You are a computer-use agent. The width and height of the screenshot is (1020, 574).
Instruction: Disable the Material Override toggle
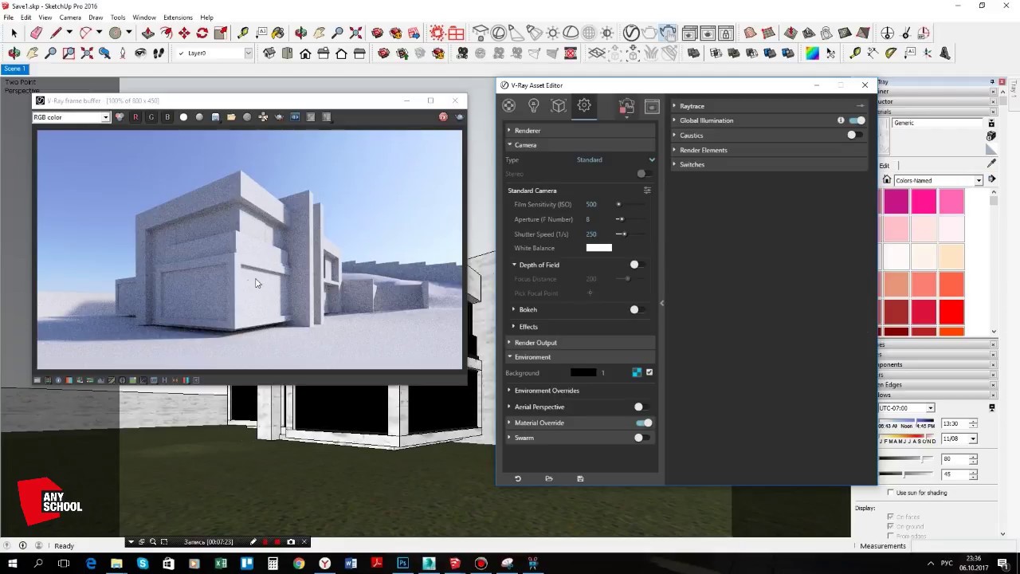644,423
